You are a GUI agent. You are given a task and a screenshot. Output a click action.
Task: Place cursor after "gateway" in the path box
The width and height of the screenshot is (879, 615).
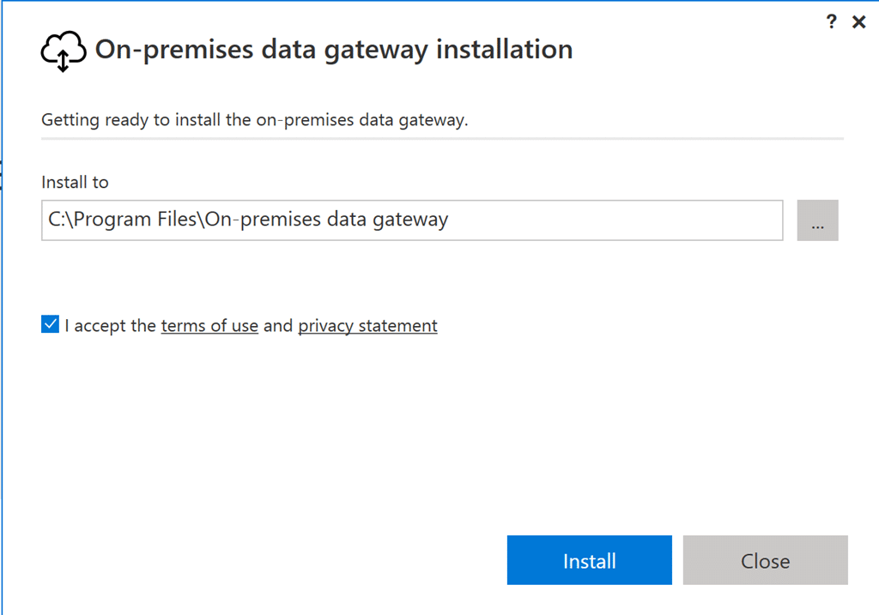pos(451,220)
